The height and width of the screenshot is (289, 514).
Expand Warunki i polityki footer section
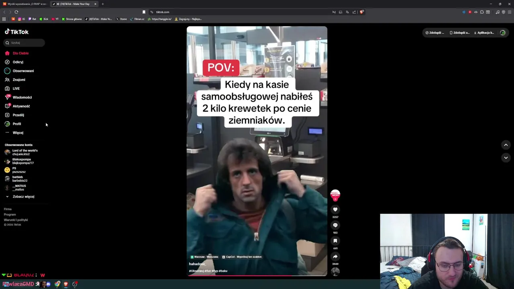tap(16, 220)
